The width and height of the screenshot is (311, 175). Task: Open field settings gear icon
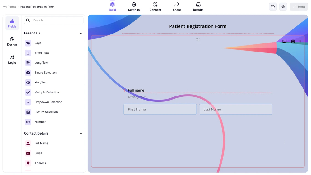click(293, 42)
